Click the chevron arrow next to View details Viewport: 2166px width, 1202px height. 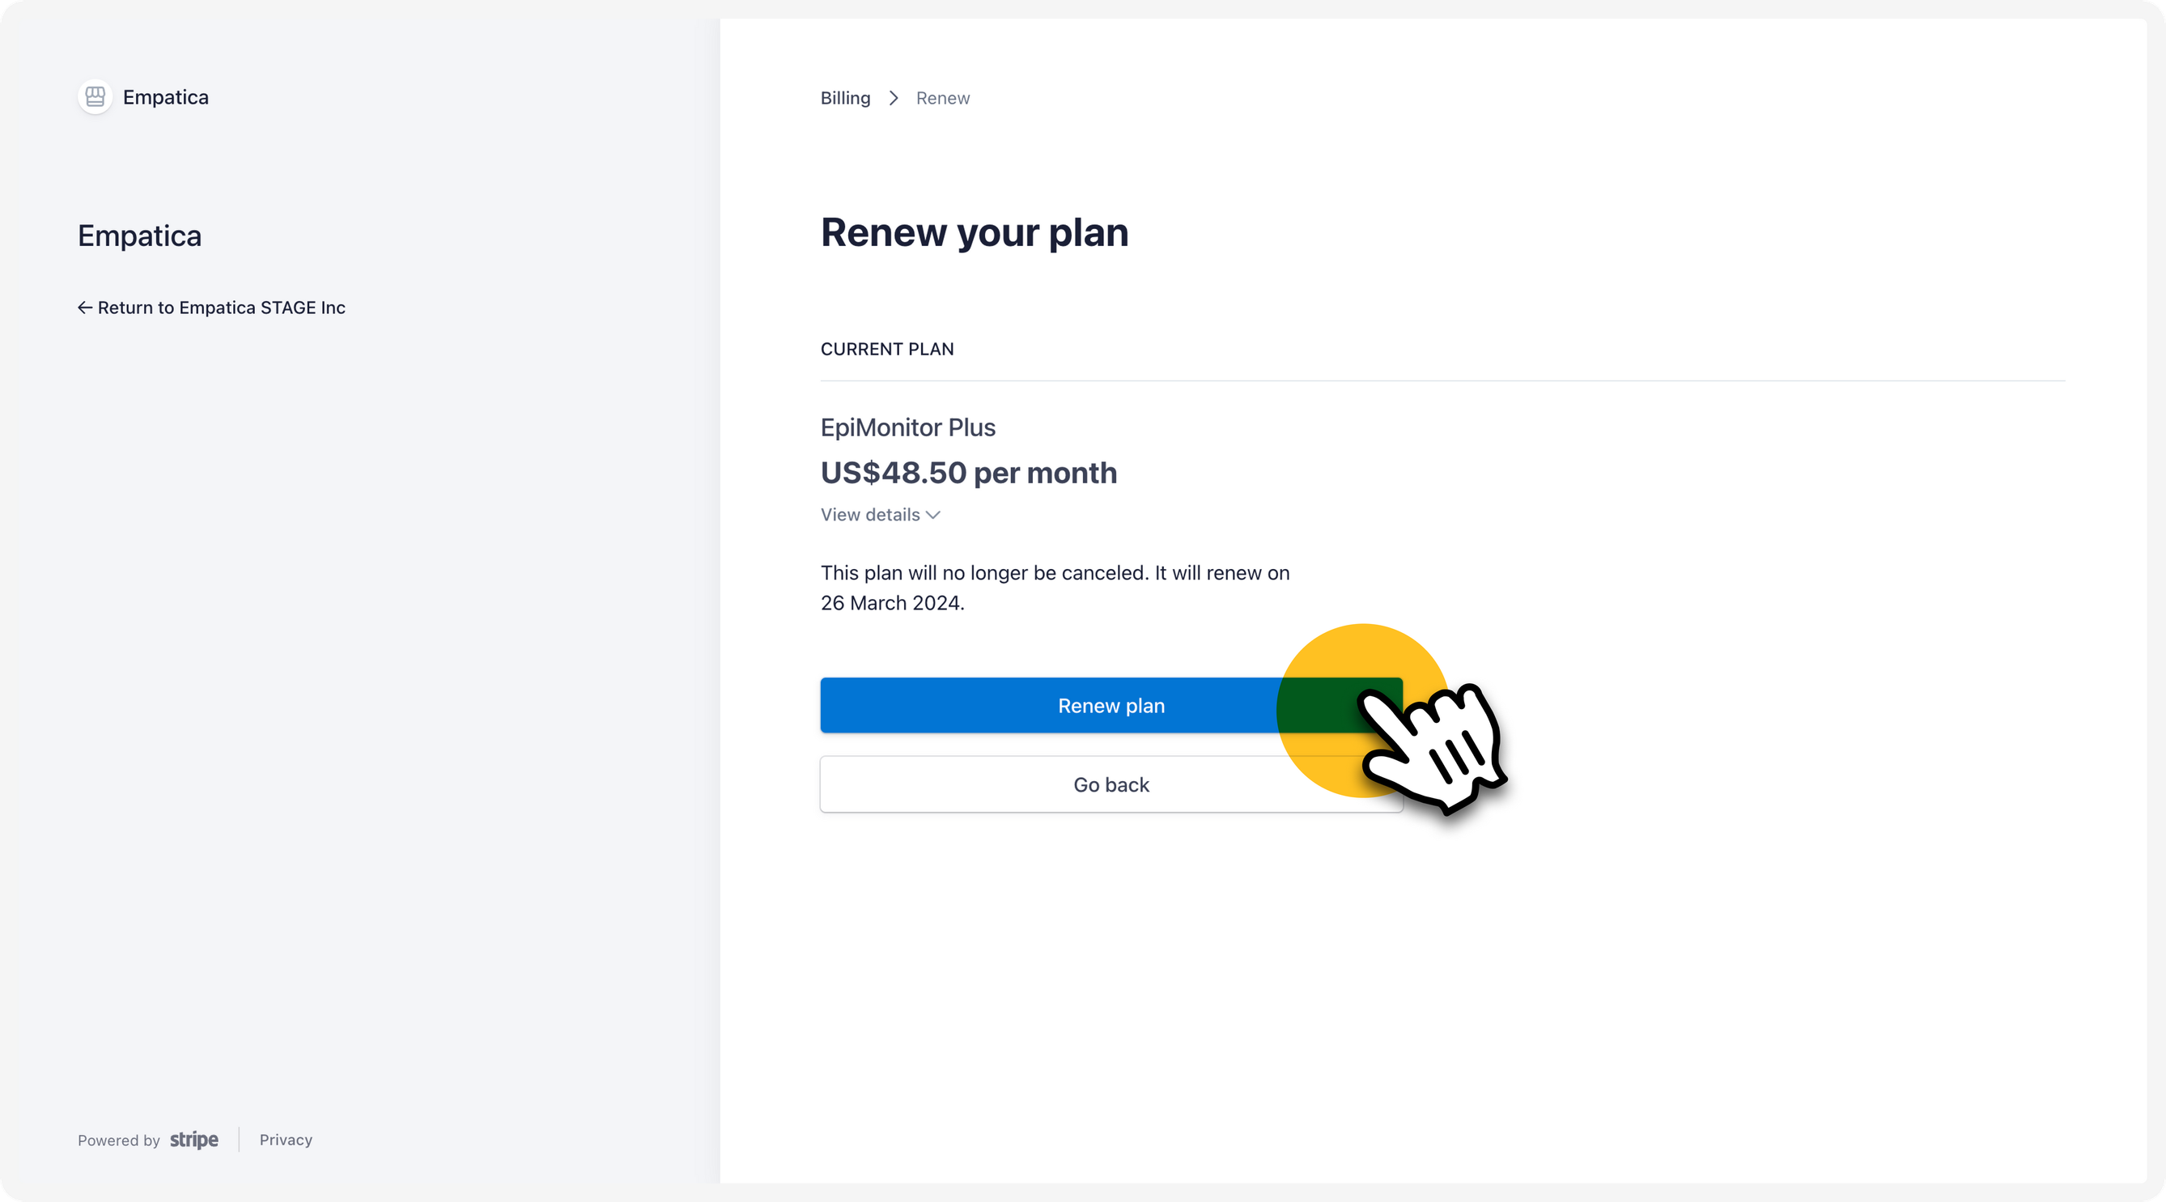933,516
